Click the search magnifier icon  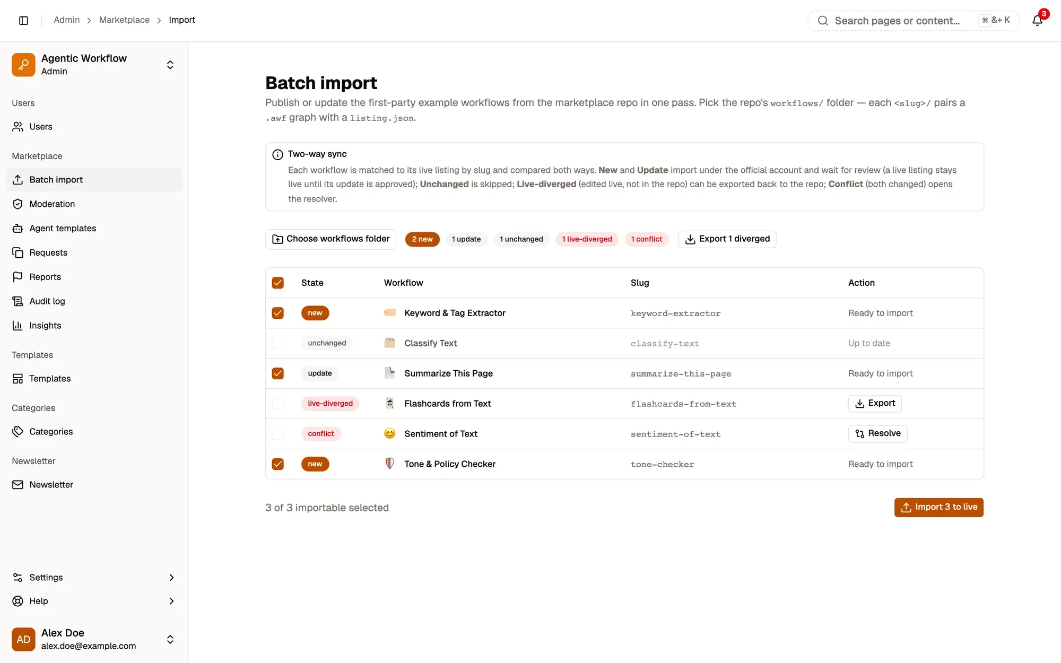823,21
